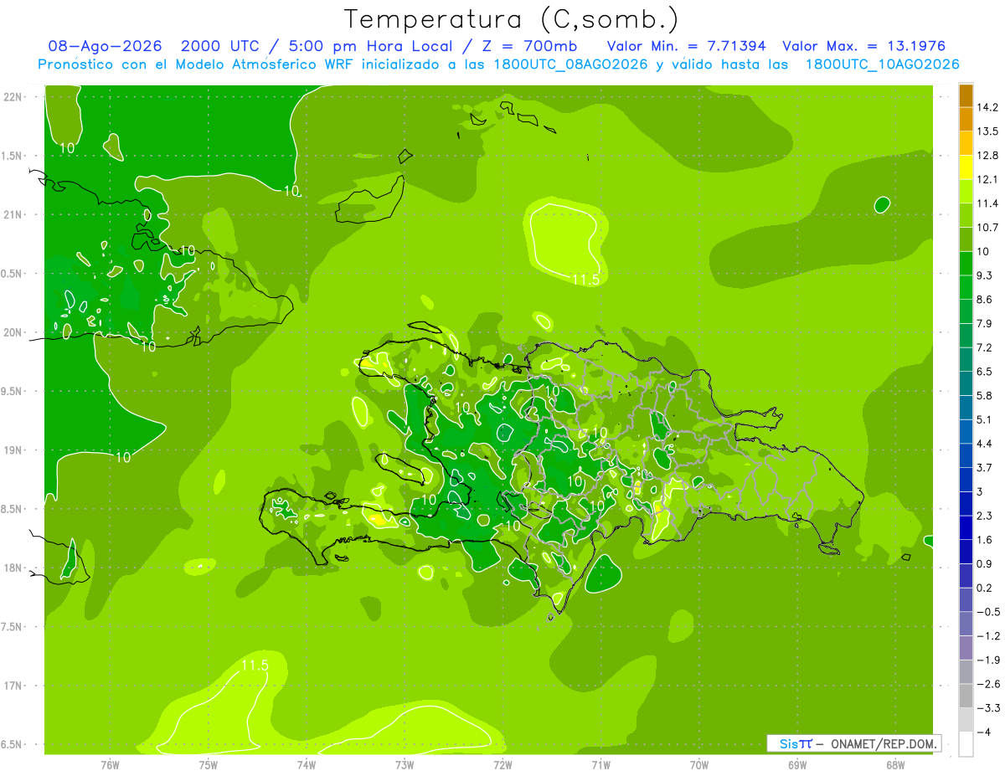Click the "73W" longitude label
This screenshot has height=776, width=1005.
click(405, 764)
